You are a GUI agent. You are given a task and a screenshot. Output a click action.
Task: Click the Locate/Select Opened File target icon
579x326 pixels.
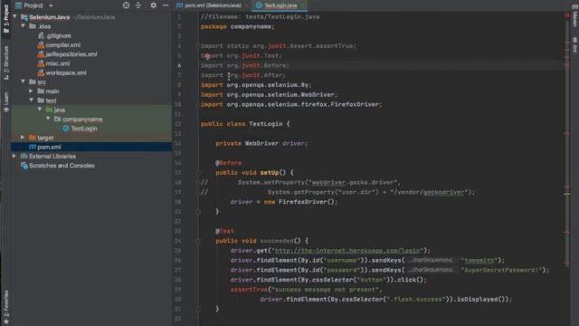[126, 5]
